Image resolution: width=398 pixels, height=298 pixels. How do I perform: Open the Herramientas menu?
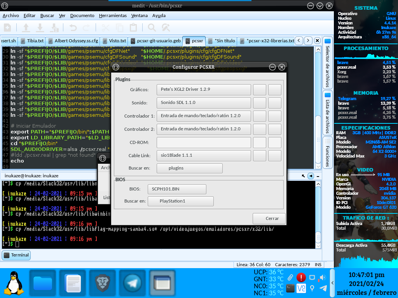coord(113,16)
